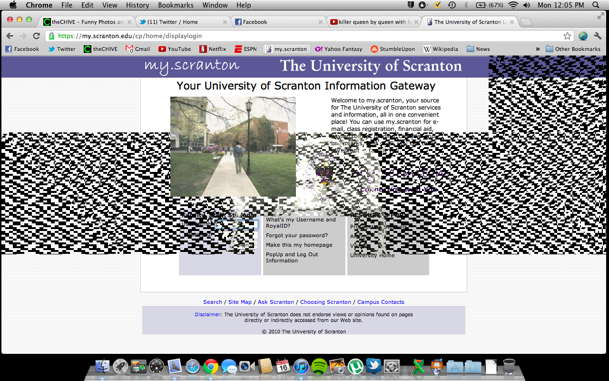The height and width of the screenshot is (381, 609).
Task: Launch Launchpad rocket icon in Dock
Action: [120, 366]
